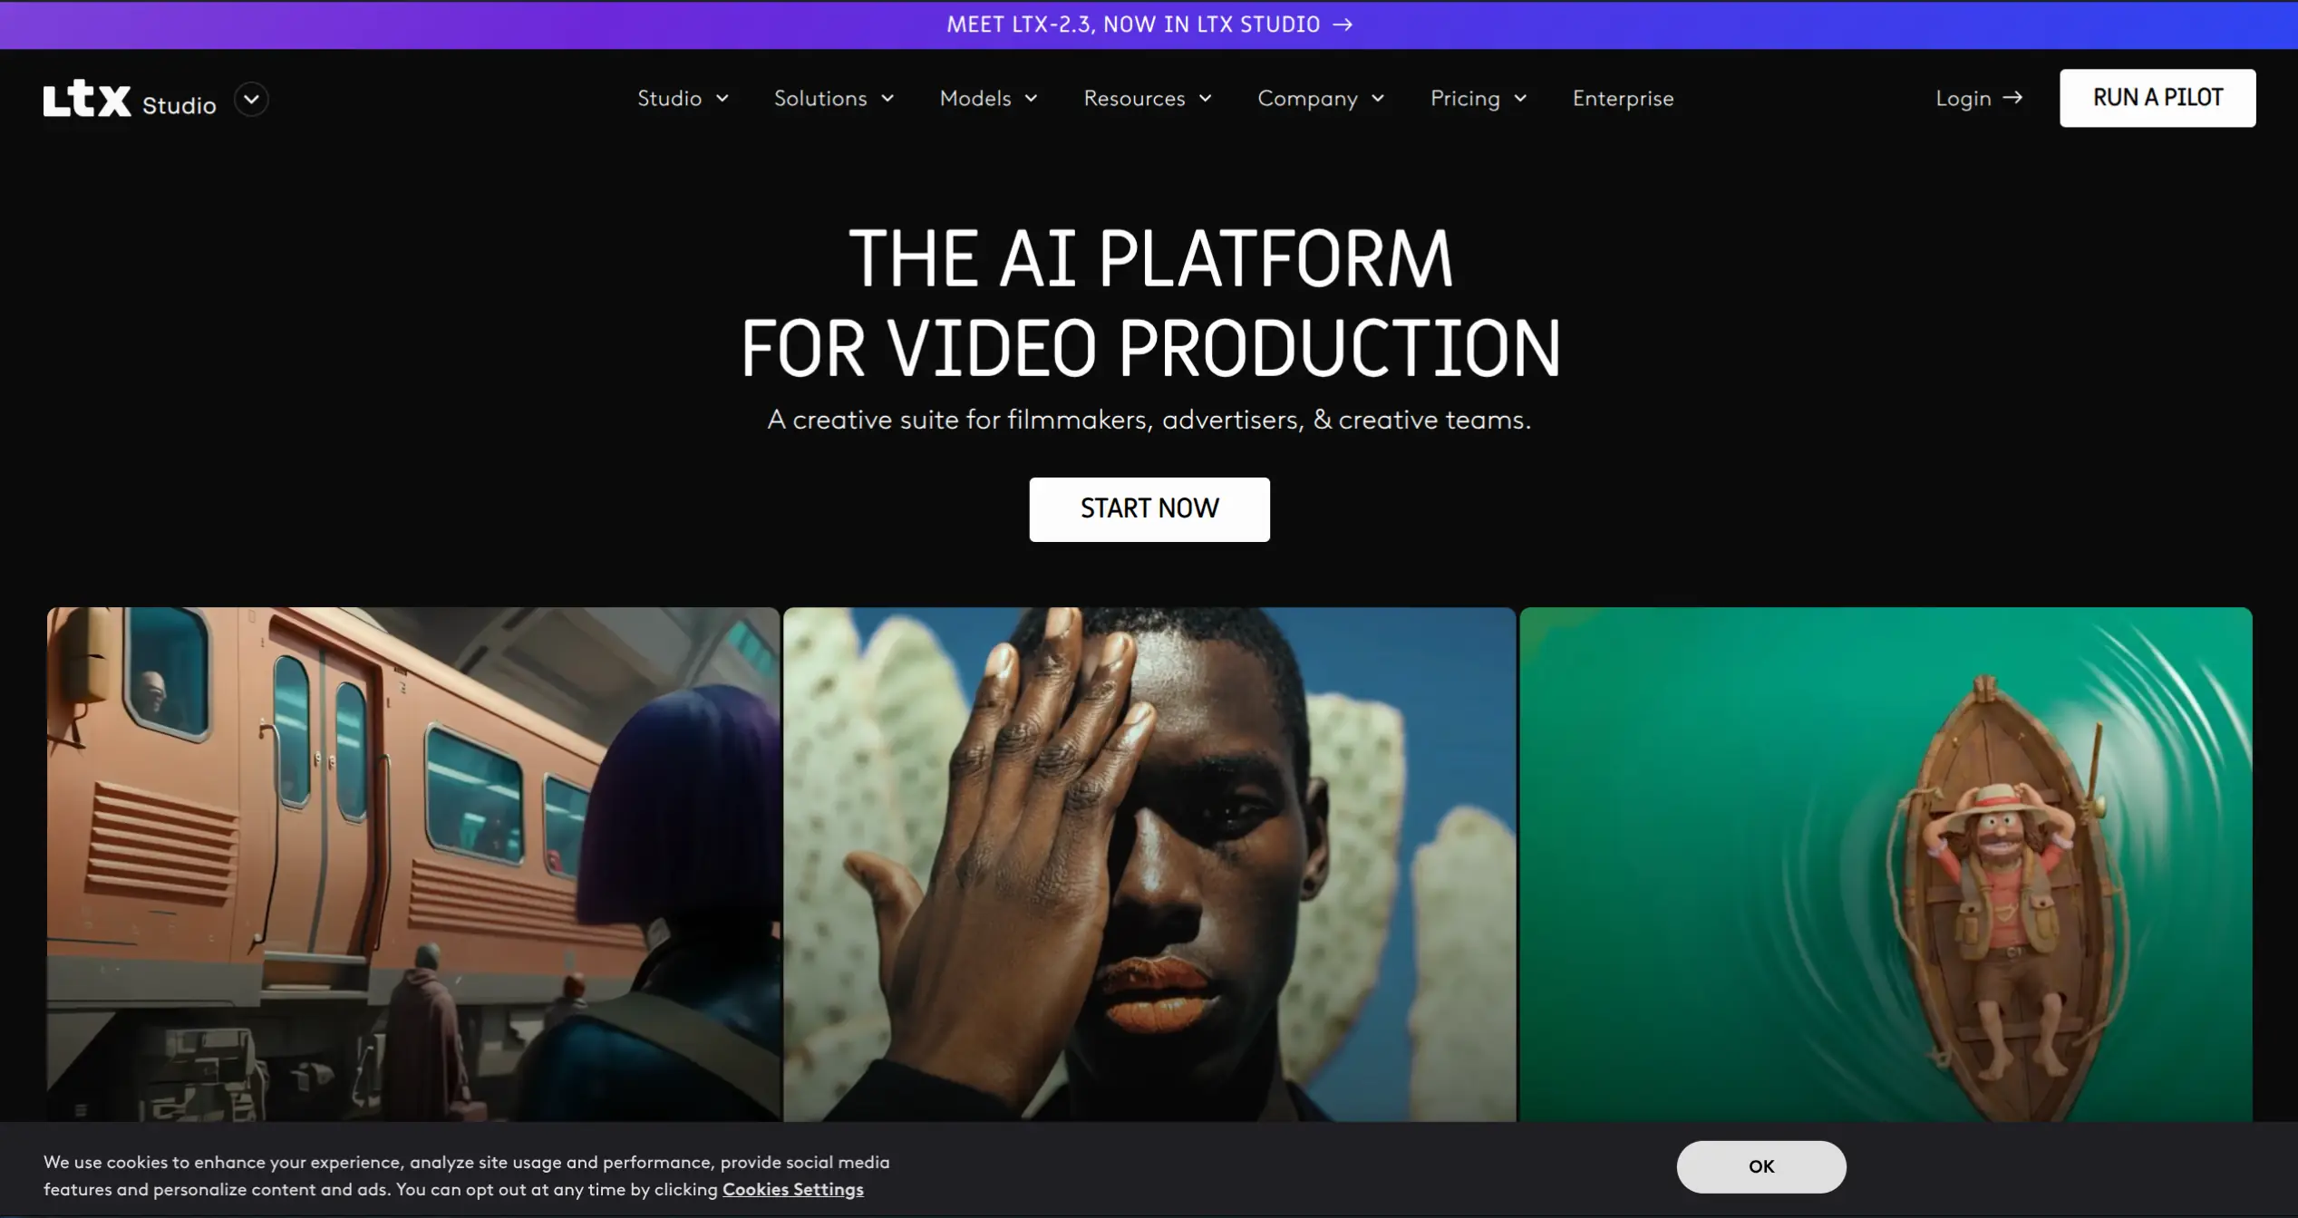This screenshot has height=1218, width=2298.
Task: Select the man covering face thumbnail
Action: coord(1149,863)
